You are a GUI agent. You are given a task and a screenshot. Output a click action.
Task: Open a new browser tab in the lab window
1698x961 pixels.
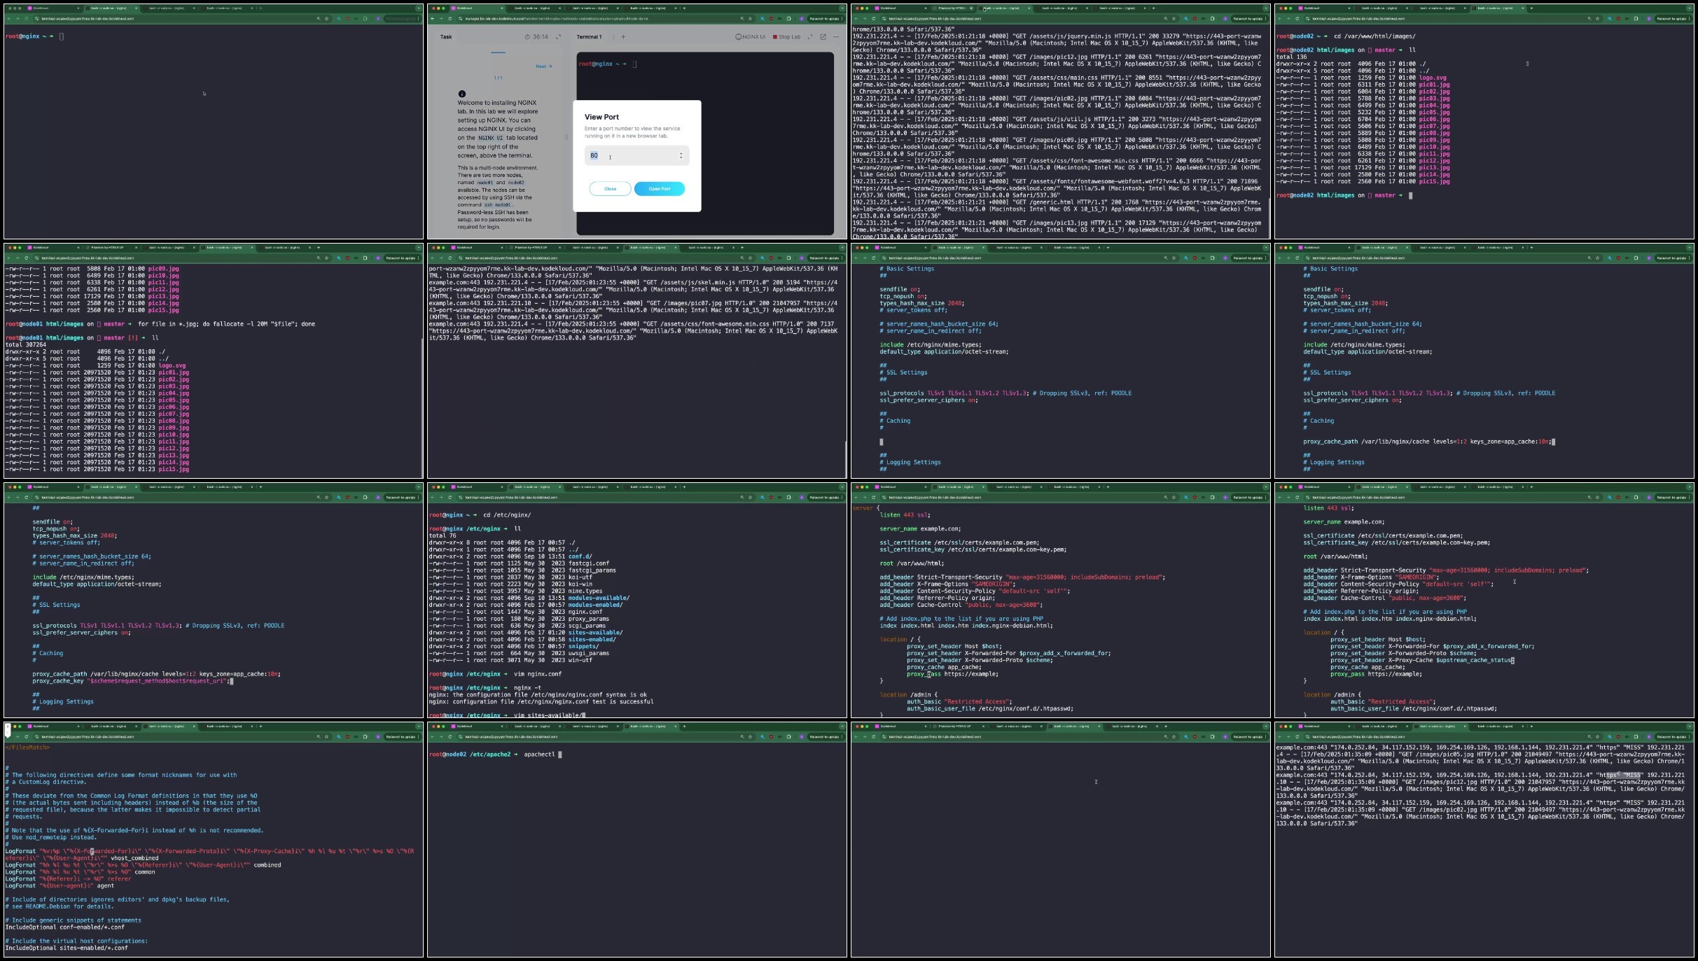tap(684, 8)
